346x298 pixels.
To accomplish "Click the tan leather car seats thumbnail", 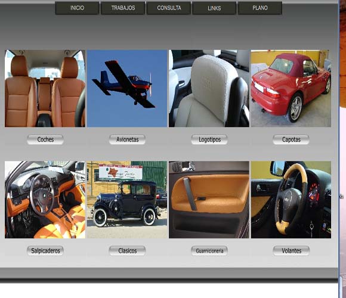I will click(45, 88).
